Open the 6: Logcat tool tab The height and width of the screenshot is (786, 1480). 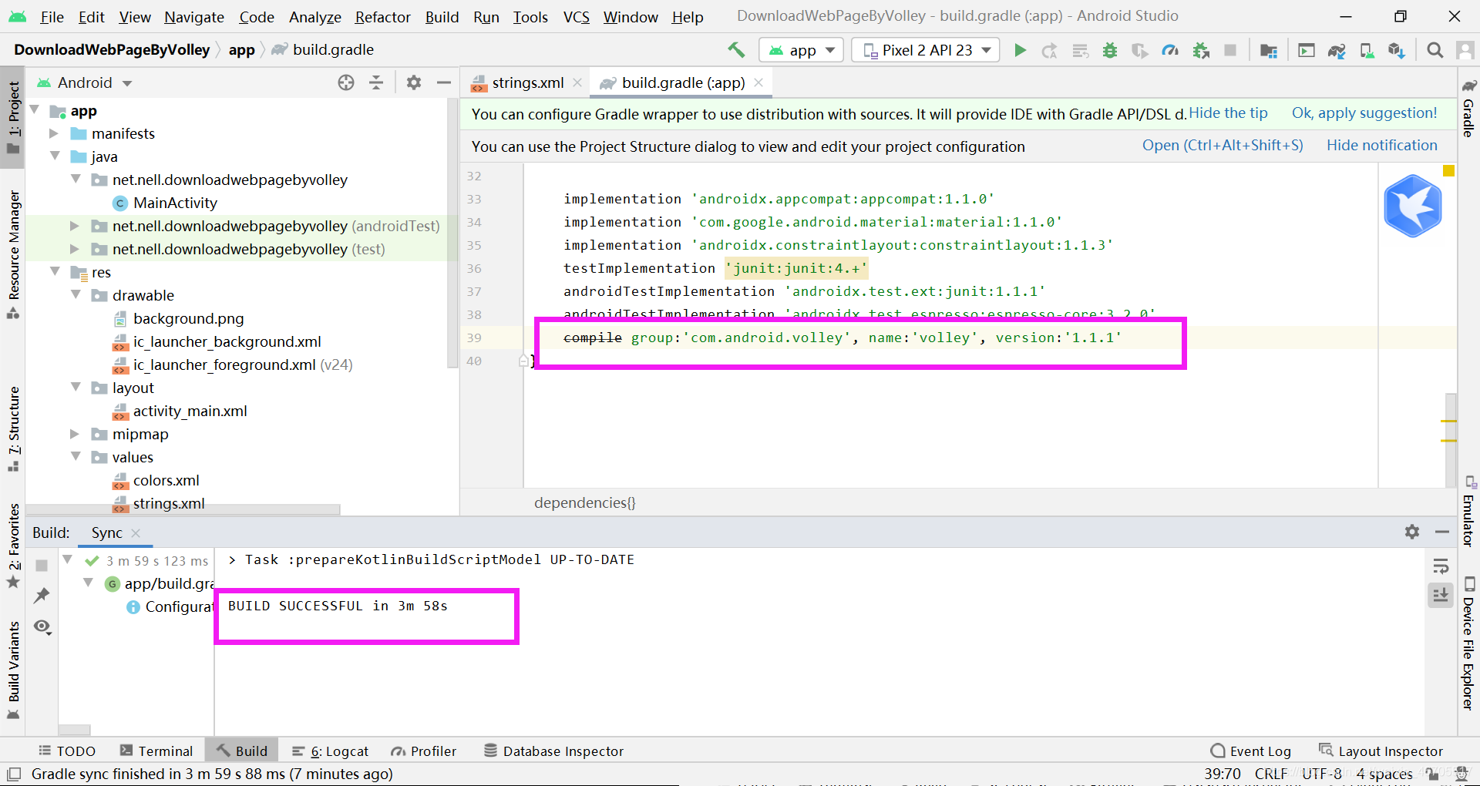tap(331, 751)
